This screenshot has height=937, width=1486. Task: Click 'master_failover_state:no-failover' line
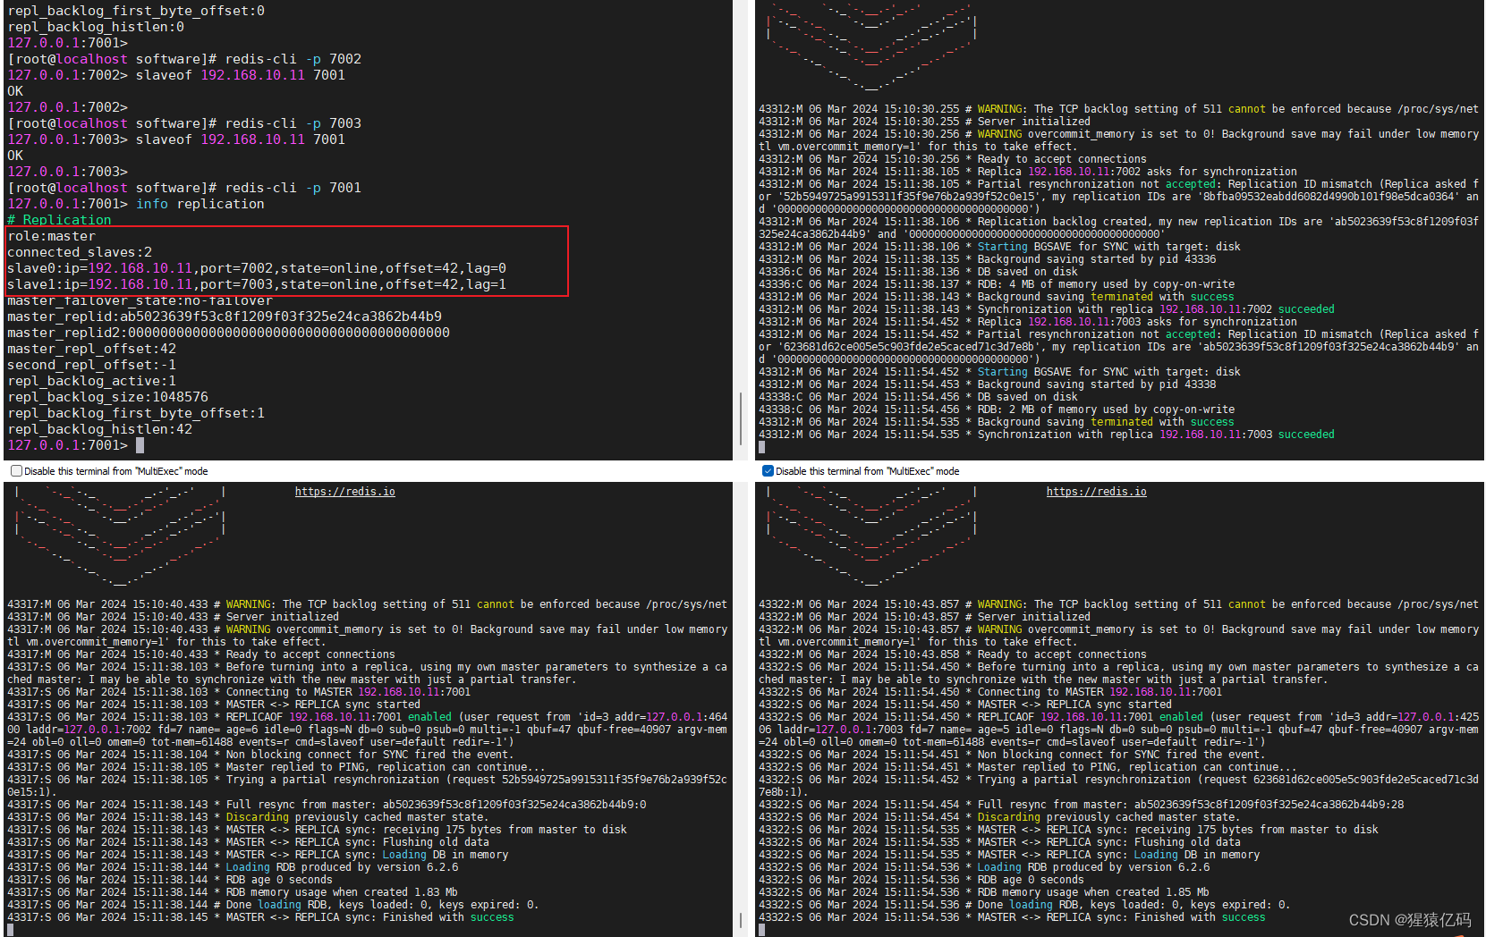(x=140, y=300)
